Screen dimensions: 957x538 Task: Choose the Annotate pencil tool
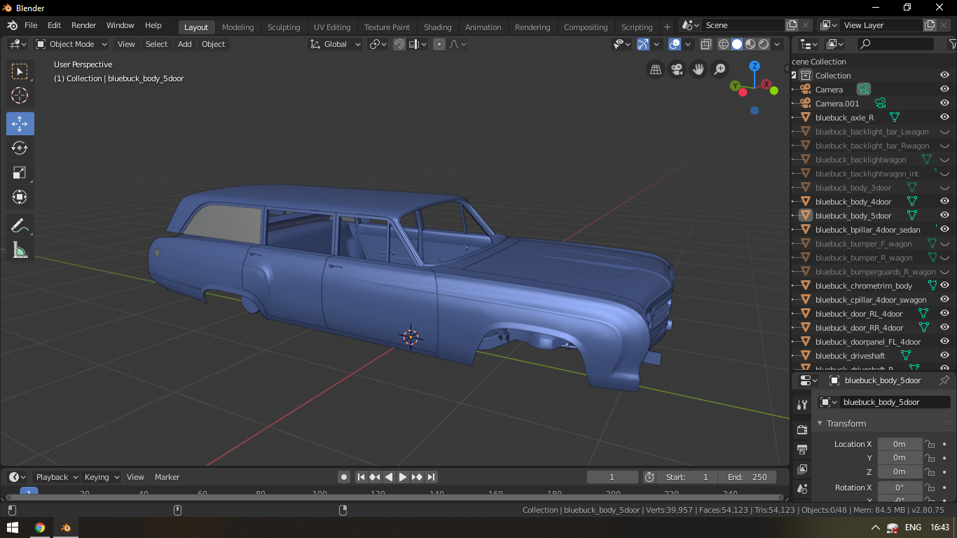(20, 226)
